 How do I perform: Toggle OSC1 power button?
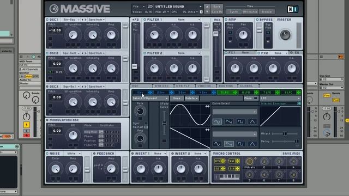47,20
